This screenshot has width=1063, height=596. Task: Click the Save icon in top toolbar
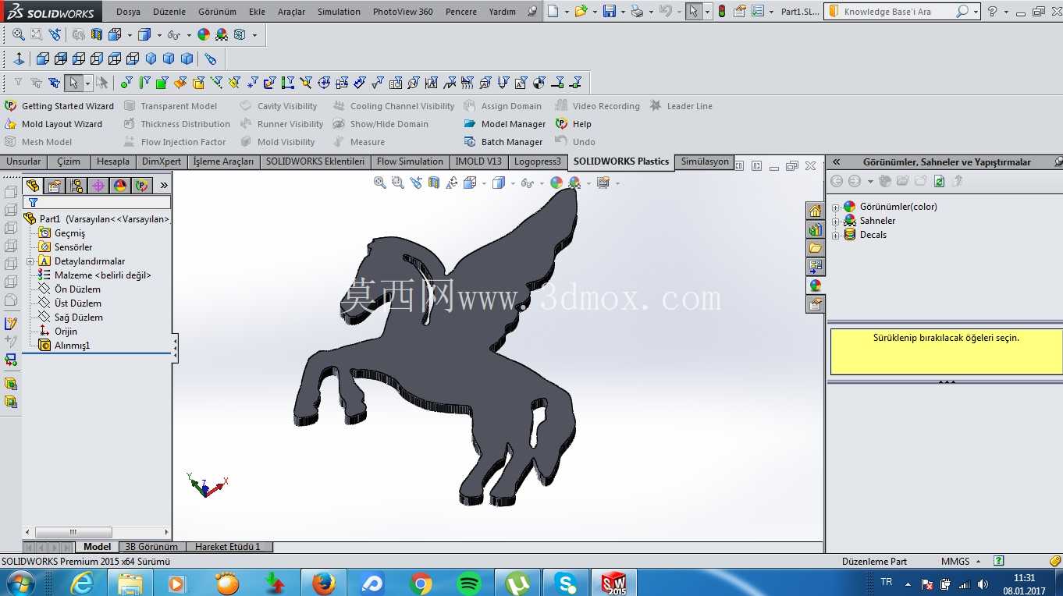click(610, 12)
